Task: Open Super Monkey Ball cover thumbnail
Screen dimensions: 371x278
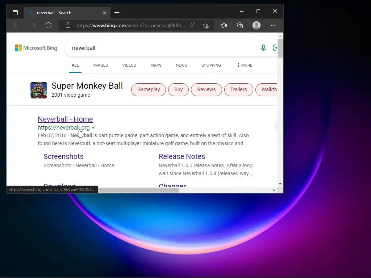Action: click(39, 90)
